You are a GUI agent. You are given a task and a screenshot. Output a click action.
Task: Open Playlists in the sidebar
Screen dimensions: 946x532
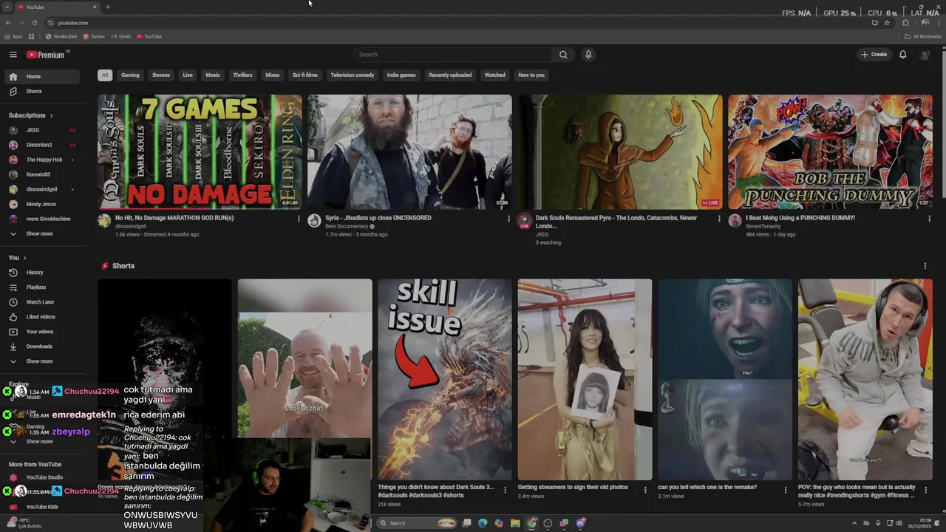coord(42,287)
